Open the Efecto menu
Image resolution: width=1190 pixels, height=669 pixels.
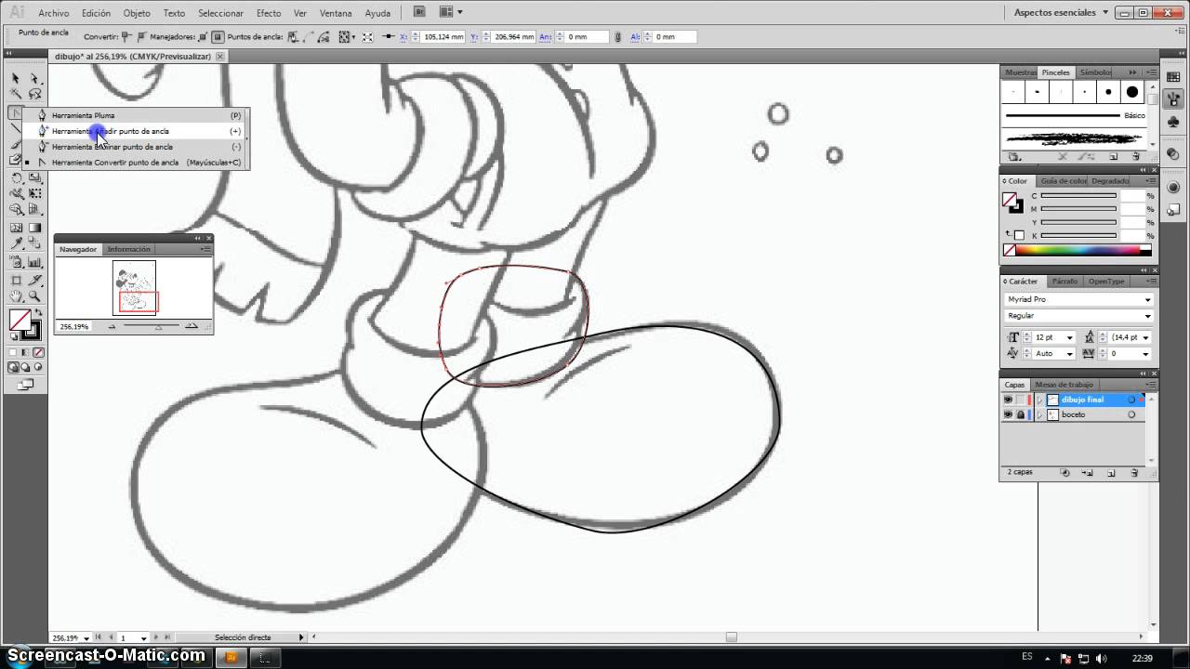[x=269, y=13]
